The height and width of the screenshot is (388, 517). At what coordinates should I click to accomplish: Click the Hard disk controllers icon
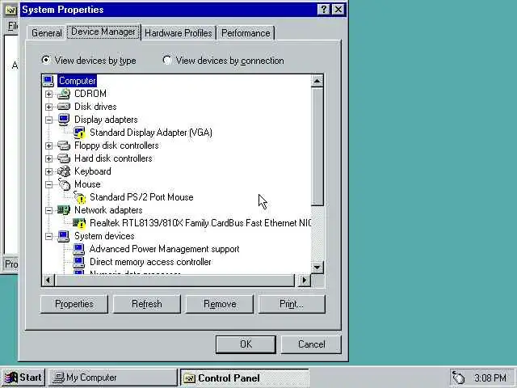(x=64, y=158)
